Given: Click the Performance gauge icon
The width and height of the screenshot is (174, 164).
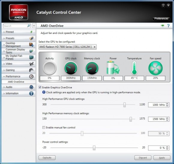Looking at the screenshot, I should [31, 77].
